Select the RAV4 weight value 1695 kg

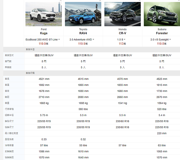point(83,103)
